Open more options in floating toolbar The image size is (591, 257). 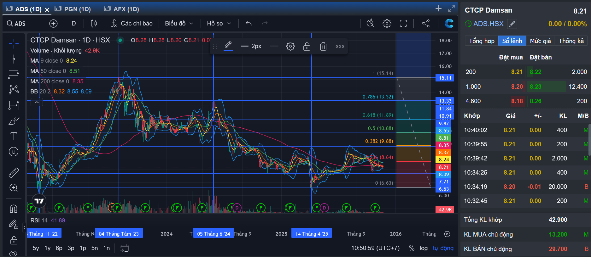[340, 47]
